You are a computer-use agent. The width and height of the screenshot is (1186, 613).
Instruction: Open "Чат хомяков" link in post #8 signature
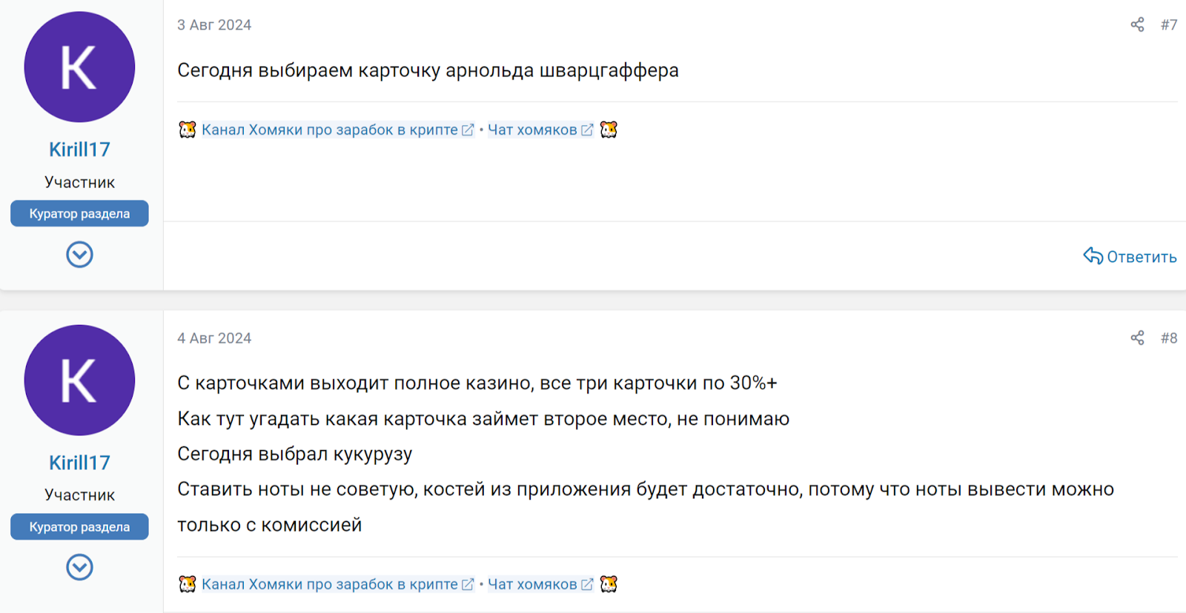pyautogui.click(x=532, y=584)
